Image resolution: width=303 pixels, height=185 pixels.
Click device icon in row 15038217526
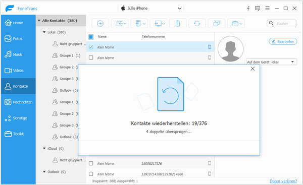click(x=210, y=163)
